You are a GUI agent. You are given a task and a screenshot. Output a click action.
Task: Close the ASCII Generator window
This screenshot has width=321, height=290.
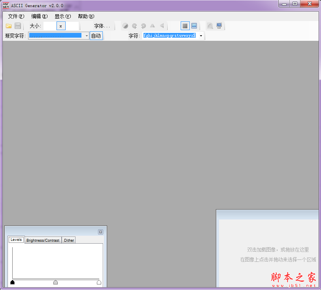click(x=310, y=4)
